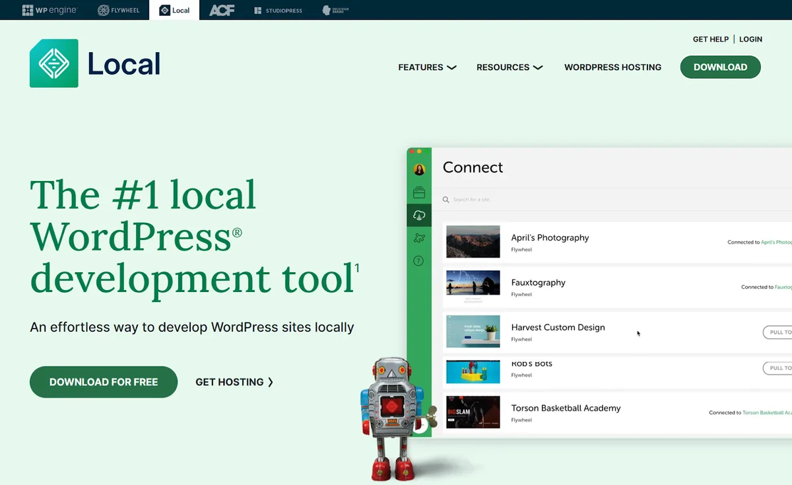Click the 'Harvest Custom Design' site name
The height and width of the screenshot is (485, 792).
(558, 328)
